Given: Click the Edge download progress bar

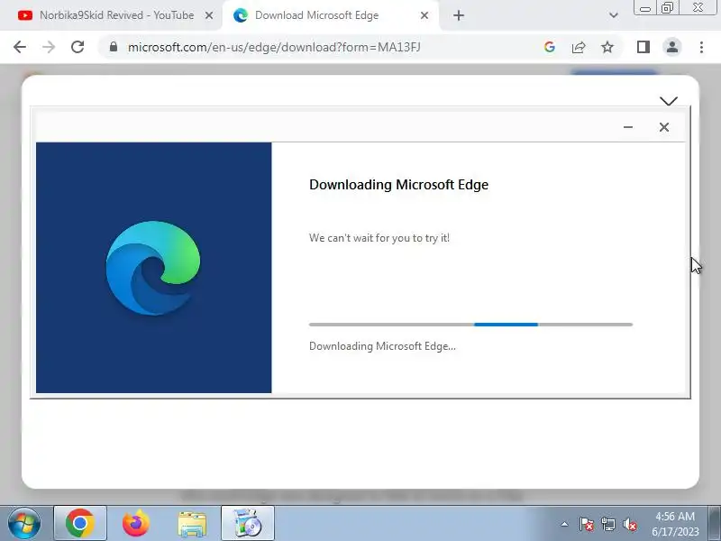Looking at the screenshot, I should click(470, 325).
